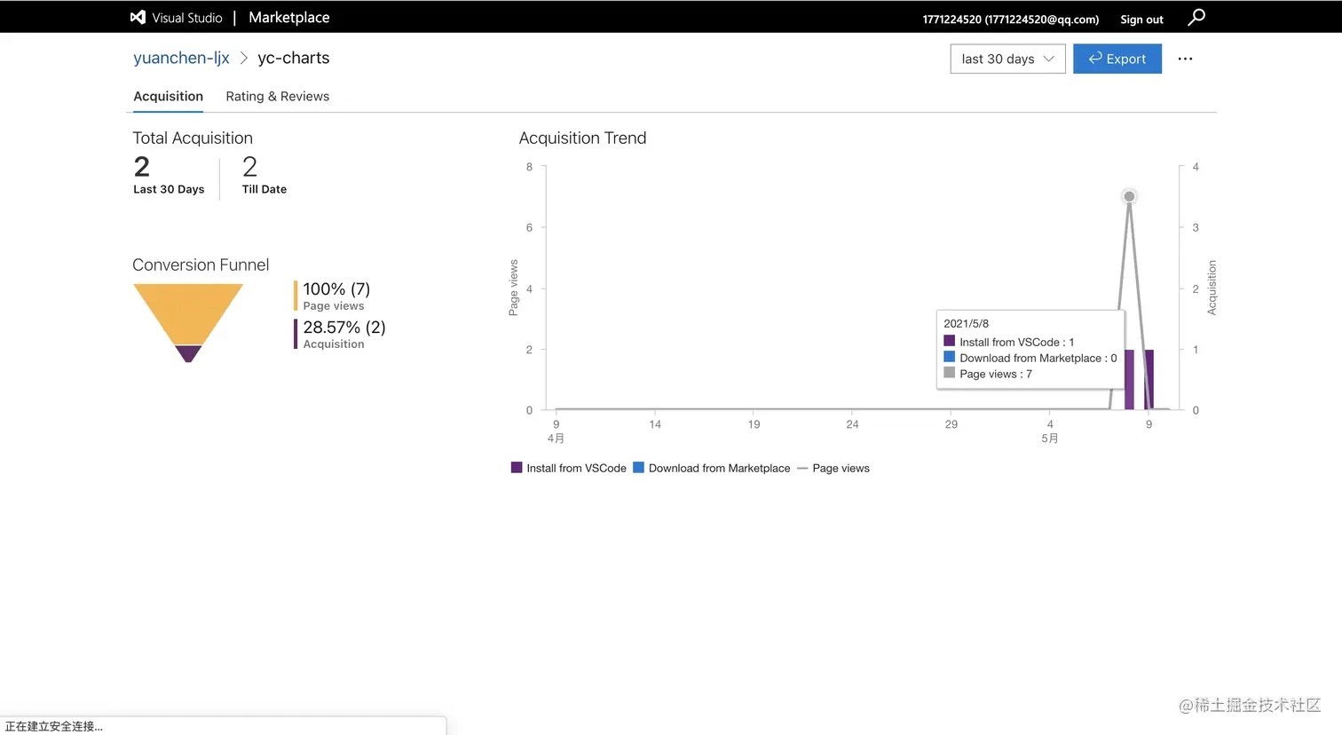Click the Export button
The height and width of the screenshot is (735, 1342).
click(1117, 59)
